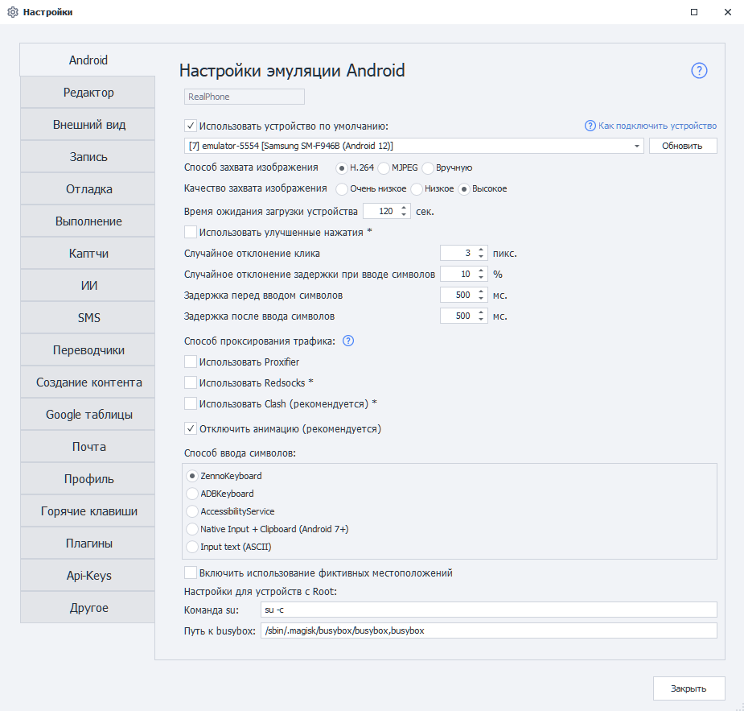Screen dimensions: 744x711
Task: Enable "Использовать Clash (рекомендуется)" checkbox
Action: click(x=191, y=403)
